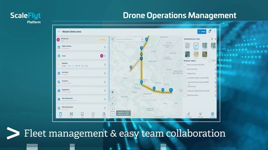Viewport: 268px width, 150px height.
Task: Click the Flight window calendar icon
Action: [x=59, y=47]
